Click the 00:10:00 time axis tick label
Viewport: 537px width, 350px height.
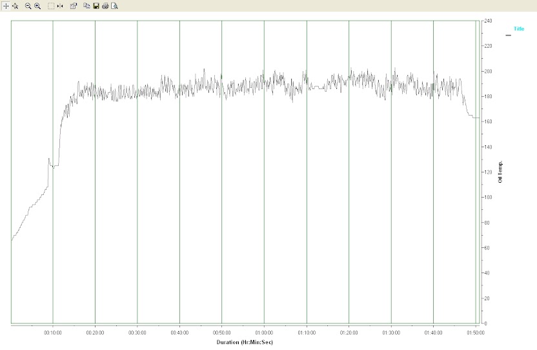pyautogui.click(x=53, y=333)
